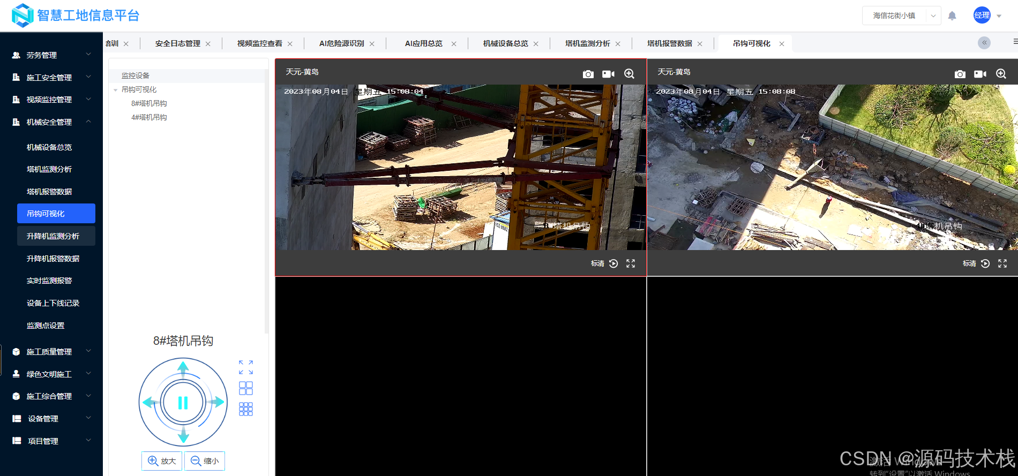Image resolution: width=1018 pixels, height=476 pixels.
Task: Expand left video to fullscreen
Action: (x=631, y=263)
